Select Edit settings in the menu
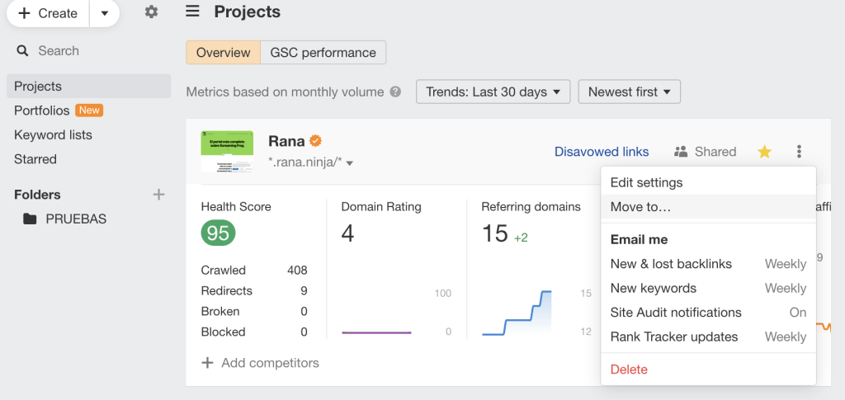The height and width of the screenshot is (400, 845). (x=646, y=182)
